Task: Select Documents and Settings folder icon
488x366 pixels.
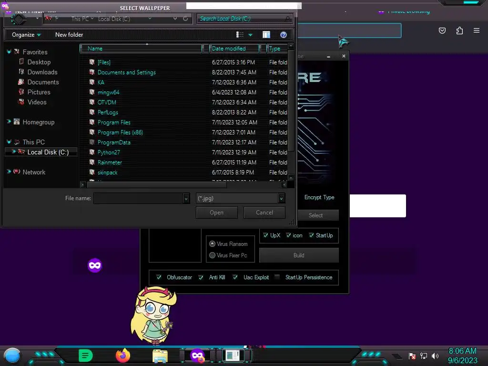Action: [x=92, y=72]
